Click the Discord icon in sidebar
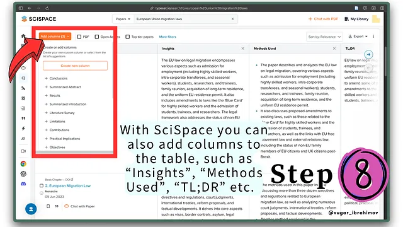 pyautogui.click(x=23, y=183)
